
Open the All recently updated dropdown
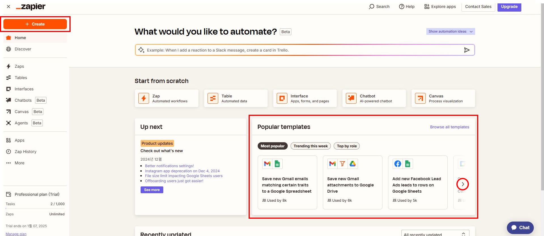[435, 233]
